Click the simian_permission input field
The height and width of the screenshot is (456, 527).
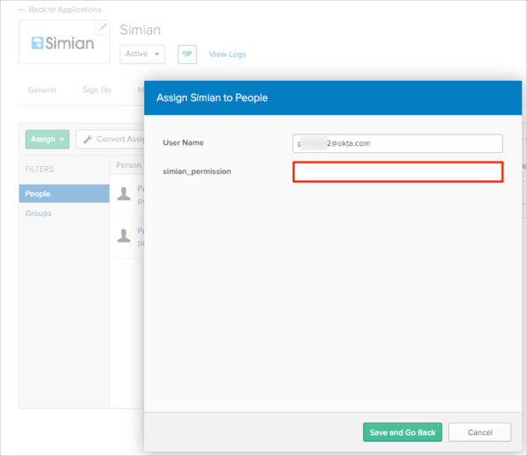coord(397,171)
